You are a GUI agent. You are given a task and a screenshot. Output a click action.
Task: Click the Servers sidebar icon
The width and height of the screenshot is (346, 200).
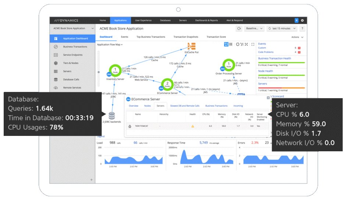point(56,71)
